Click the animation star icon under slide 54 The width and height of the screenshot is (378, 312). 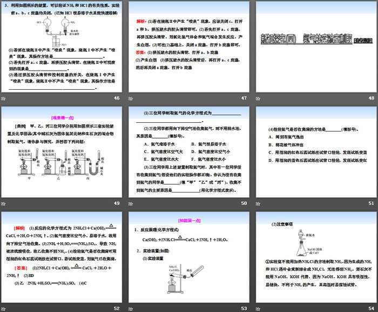(x=257, y=308)
